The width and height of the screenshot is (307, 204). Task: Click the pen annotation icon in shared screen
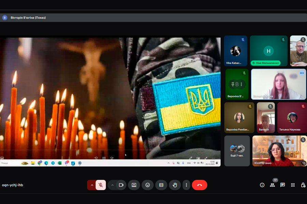click(190, 158)
